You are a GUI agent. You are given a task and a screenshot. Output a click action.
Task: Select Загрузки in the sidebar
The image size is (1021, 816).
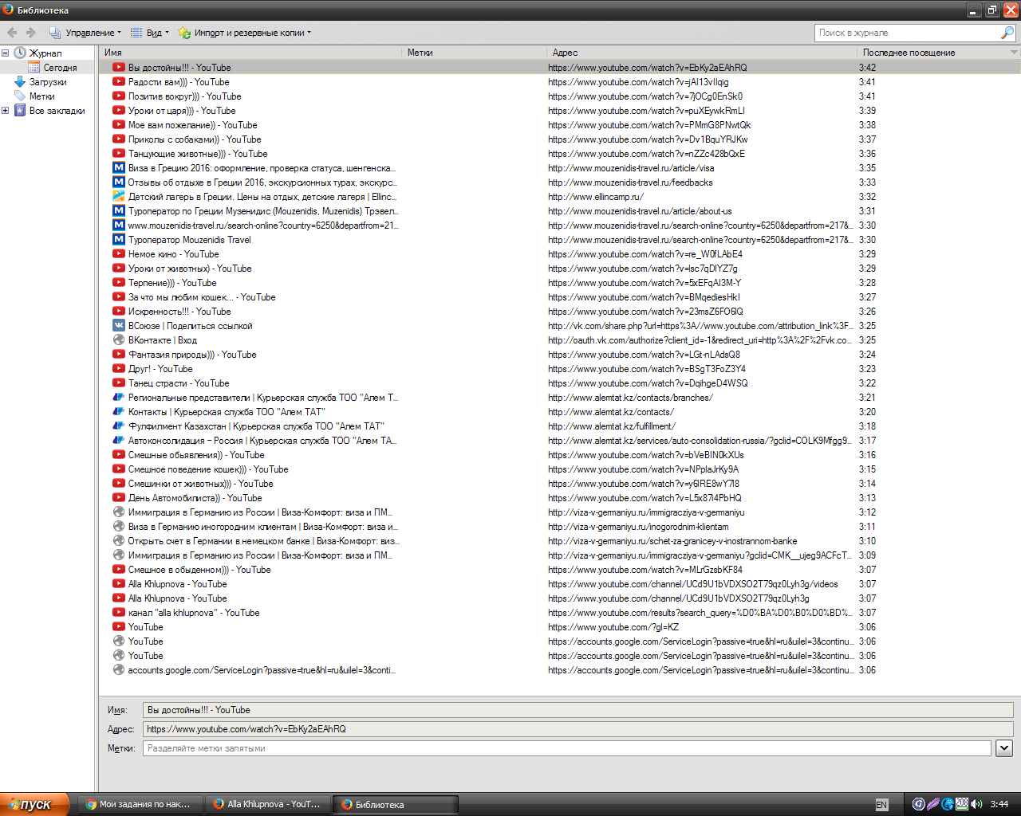point(48,82)
